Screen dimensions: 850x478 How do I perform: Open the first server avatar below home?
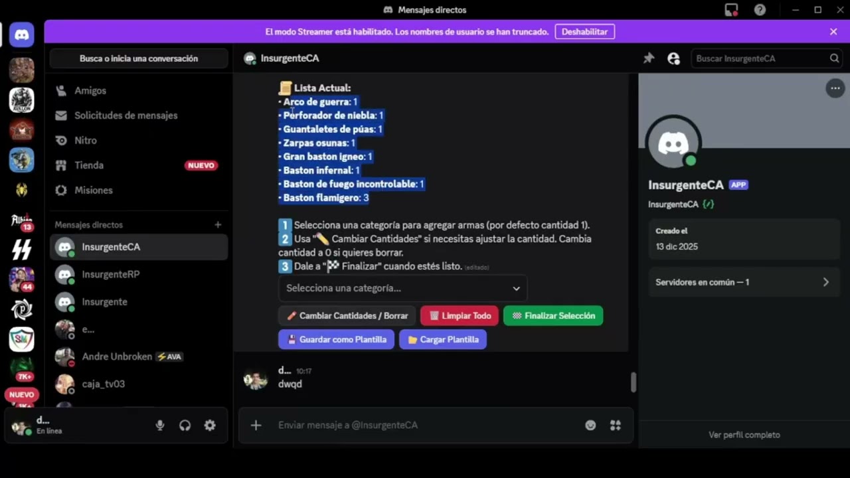(22, 70)
